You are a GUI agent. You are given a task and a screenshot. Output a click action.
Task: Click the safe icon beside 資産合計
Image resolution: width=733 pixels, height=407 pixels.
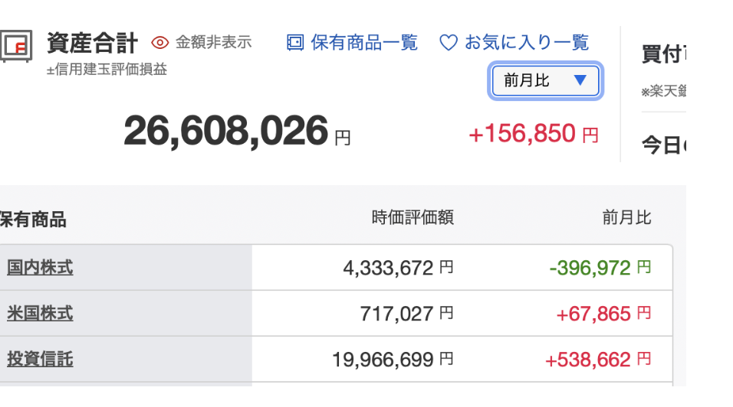tap(16, 46)
